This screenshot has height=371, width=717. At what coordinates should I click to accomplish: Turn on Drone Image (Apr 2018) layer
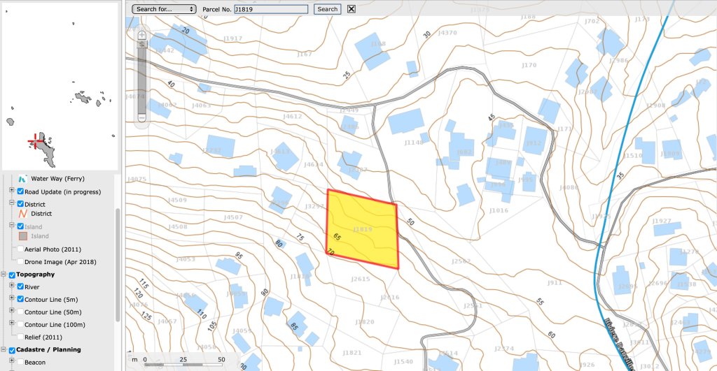(20, 261)
